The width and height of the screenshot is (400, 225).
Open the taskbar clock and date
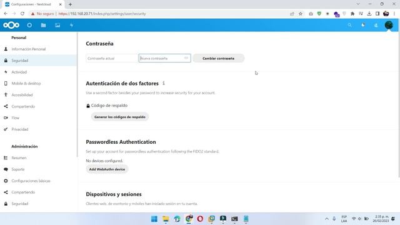(x=381, y=219)
